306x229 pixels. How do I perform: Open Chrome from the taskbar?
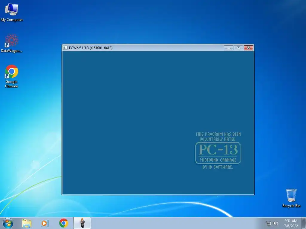pos(63,223)
